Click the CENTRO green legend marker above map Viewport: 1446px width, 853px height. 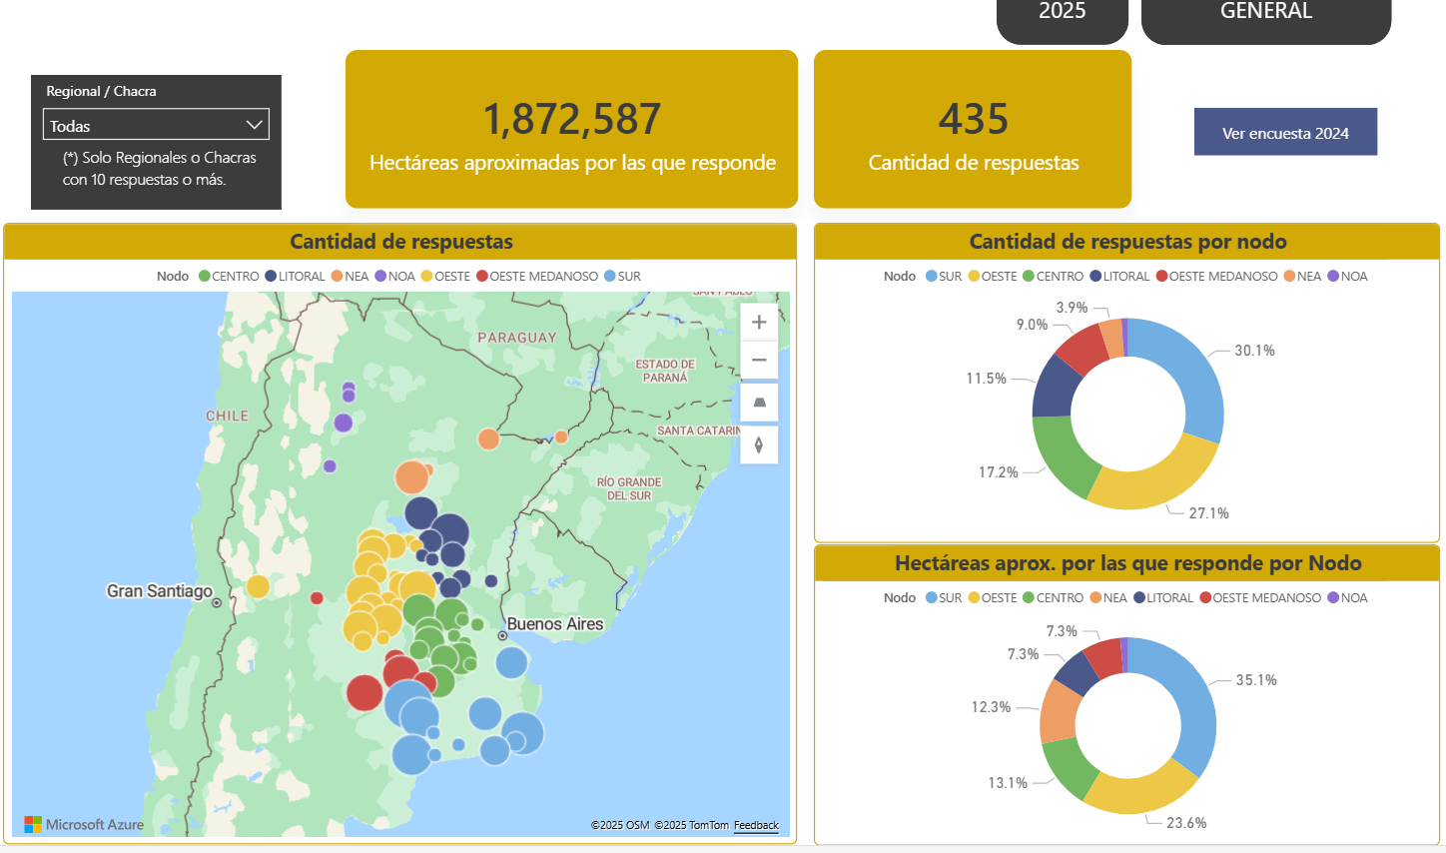click(205, 277)
